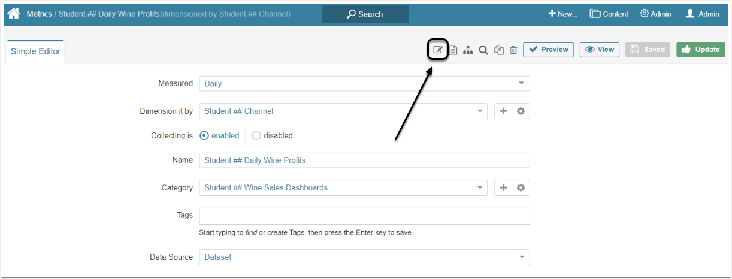
Task: Click the trash delete icon
Action: tap(513, 50)
